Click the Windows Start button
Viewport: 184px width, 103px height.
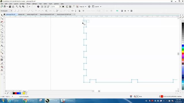[3, 101]
